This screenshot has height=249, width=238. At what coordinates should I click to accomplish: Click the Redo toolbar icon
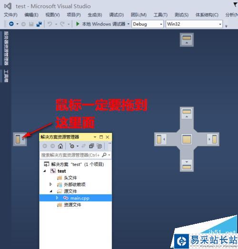click(x=62, y=24)
